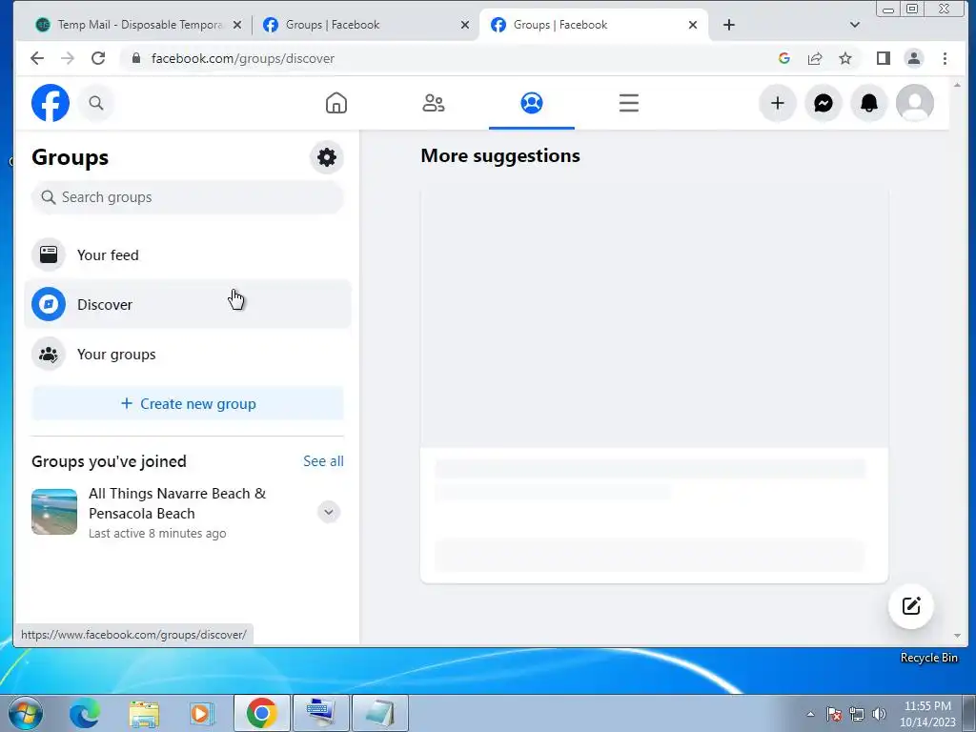
Task: Click the address bar URL
Action: (x=243, y=58)
